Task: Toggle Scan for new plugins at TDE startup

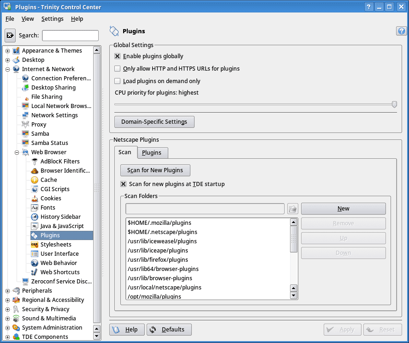Action: point(124,184)
